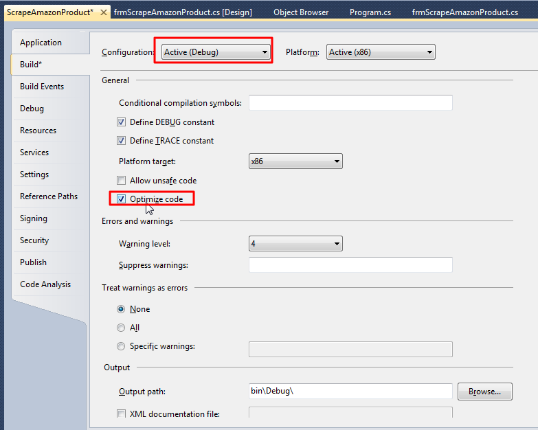Image resolution: width=538 pixels, height=430 pixels.
Task: Toggle the Optimize code checkbox
Action: click(x=121, y=199)
